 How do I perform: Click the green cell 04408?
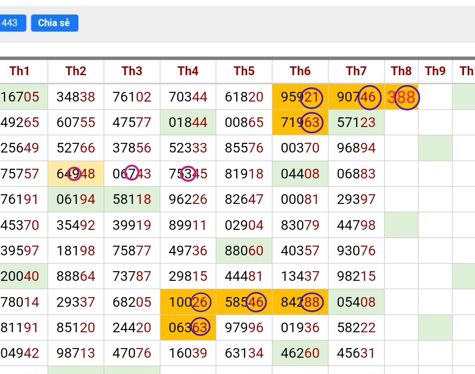point(300,174)
